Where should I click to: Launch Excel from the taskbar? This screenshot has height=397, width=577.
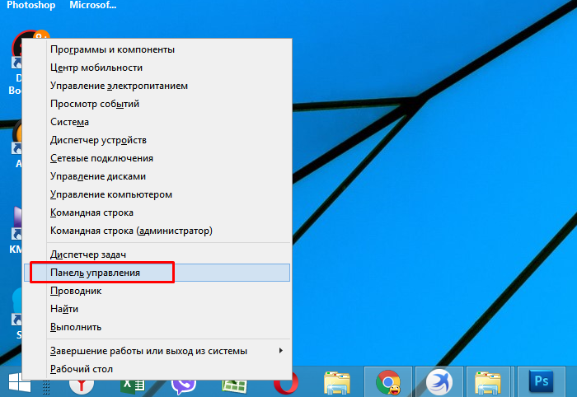point(130,384)
